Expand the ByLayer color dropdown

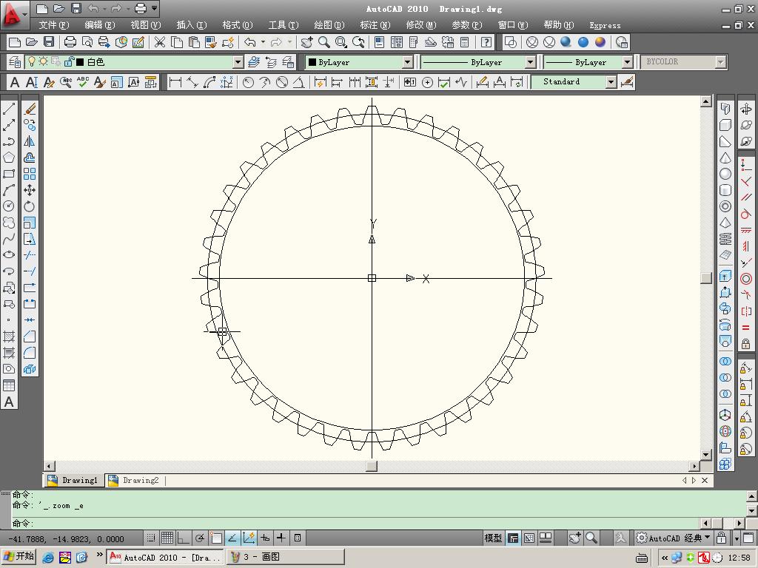pyautogui.click(x=407, y=62)
